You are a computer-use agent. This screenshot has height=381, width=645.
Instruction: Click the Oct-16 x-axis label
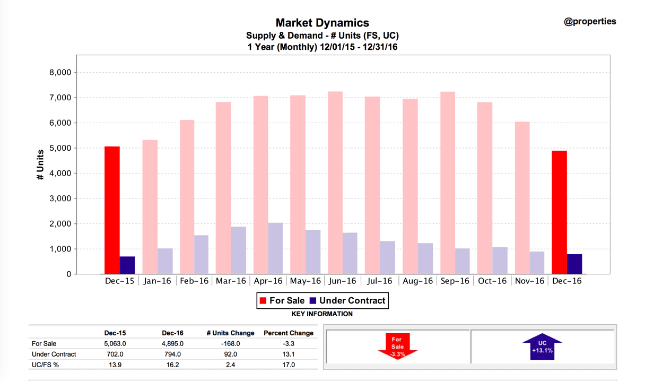pyautogui.click(x=492, y=281)
